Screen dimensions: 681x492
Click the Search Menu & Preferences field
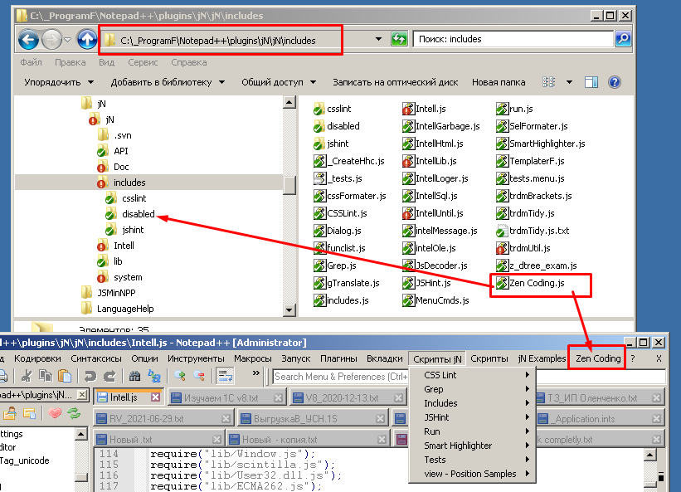click(339, 376)
